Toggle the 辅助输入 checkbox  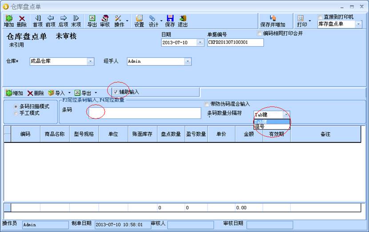(x=116, y=92)
